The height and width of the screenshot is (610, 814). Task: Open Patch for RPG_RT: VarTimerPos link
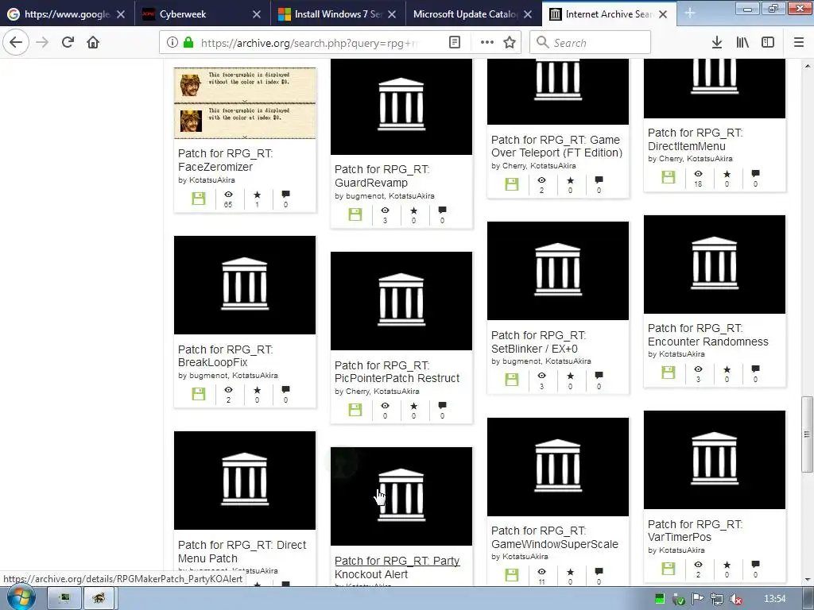[x=695, y=530]
